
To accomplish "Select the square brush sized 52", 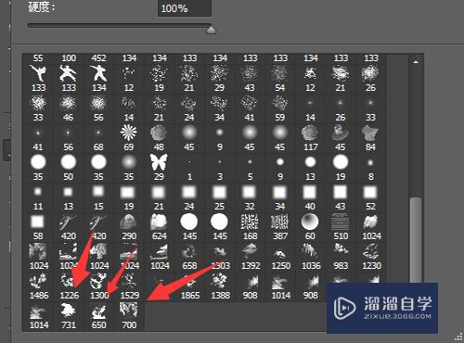I will [x=370, y=192].
